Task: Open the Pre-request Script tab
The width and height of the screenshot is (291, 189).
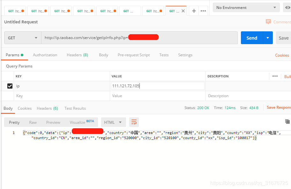Action: 134,55
